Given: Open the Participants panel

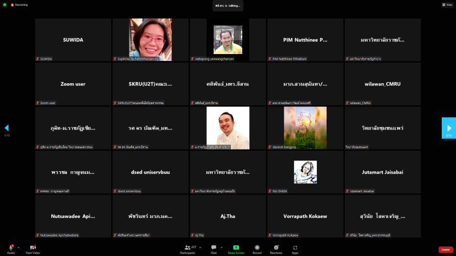Looking at the screenshot, I should pos(187,247).
